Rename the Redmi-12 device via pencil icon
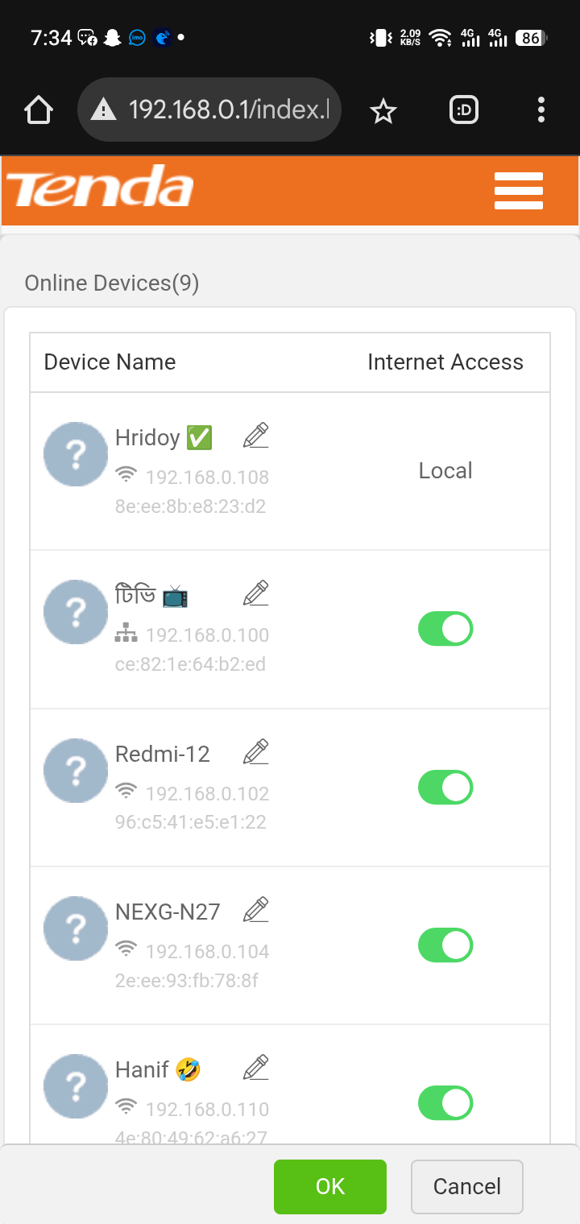This screenshot has width=580, height=1224. (x=256, y=752)
